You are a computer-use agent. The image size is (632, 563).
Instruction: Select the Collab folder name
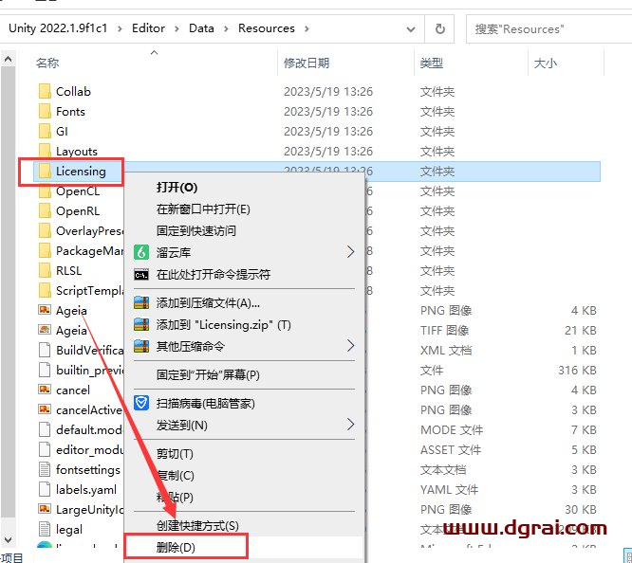pyautogui.click(x=73, y=91)
